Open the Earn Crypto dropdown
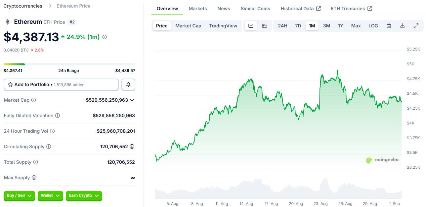This screenshot has width=426, height=207. [84, 196]
